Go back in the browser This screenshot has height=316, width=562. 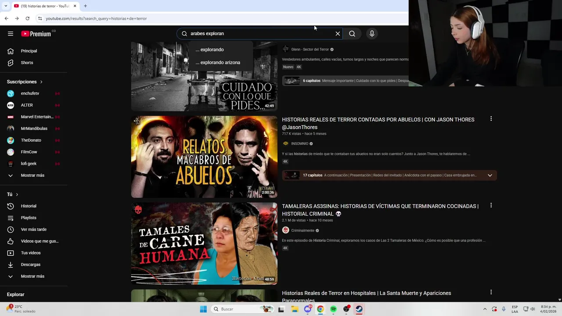coord(6,18)
